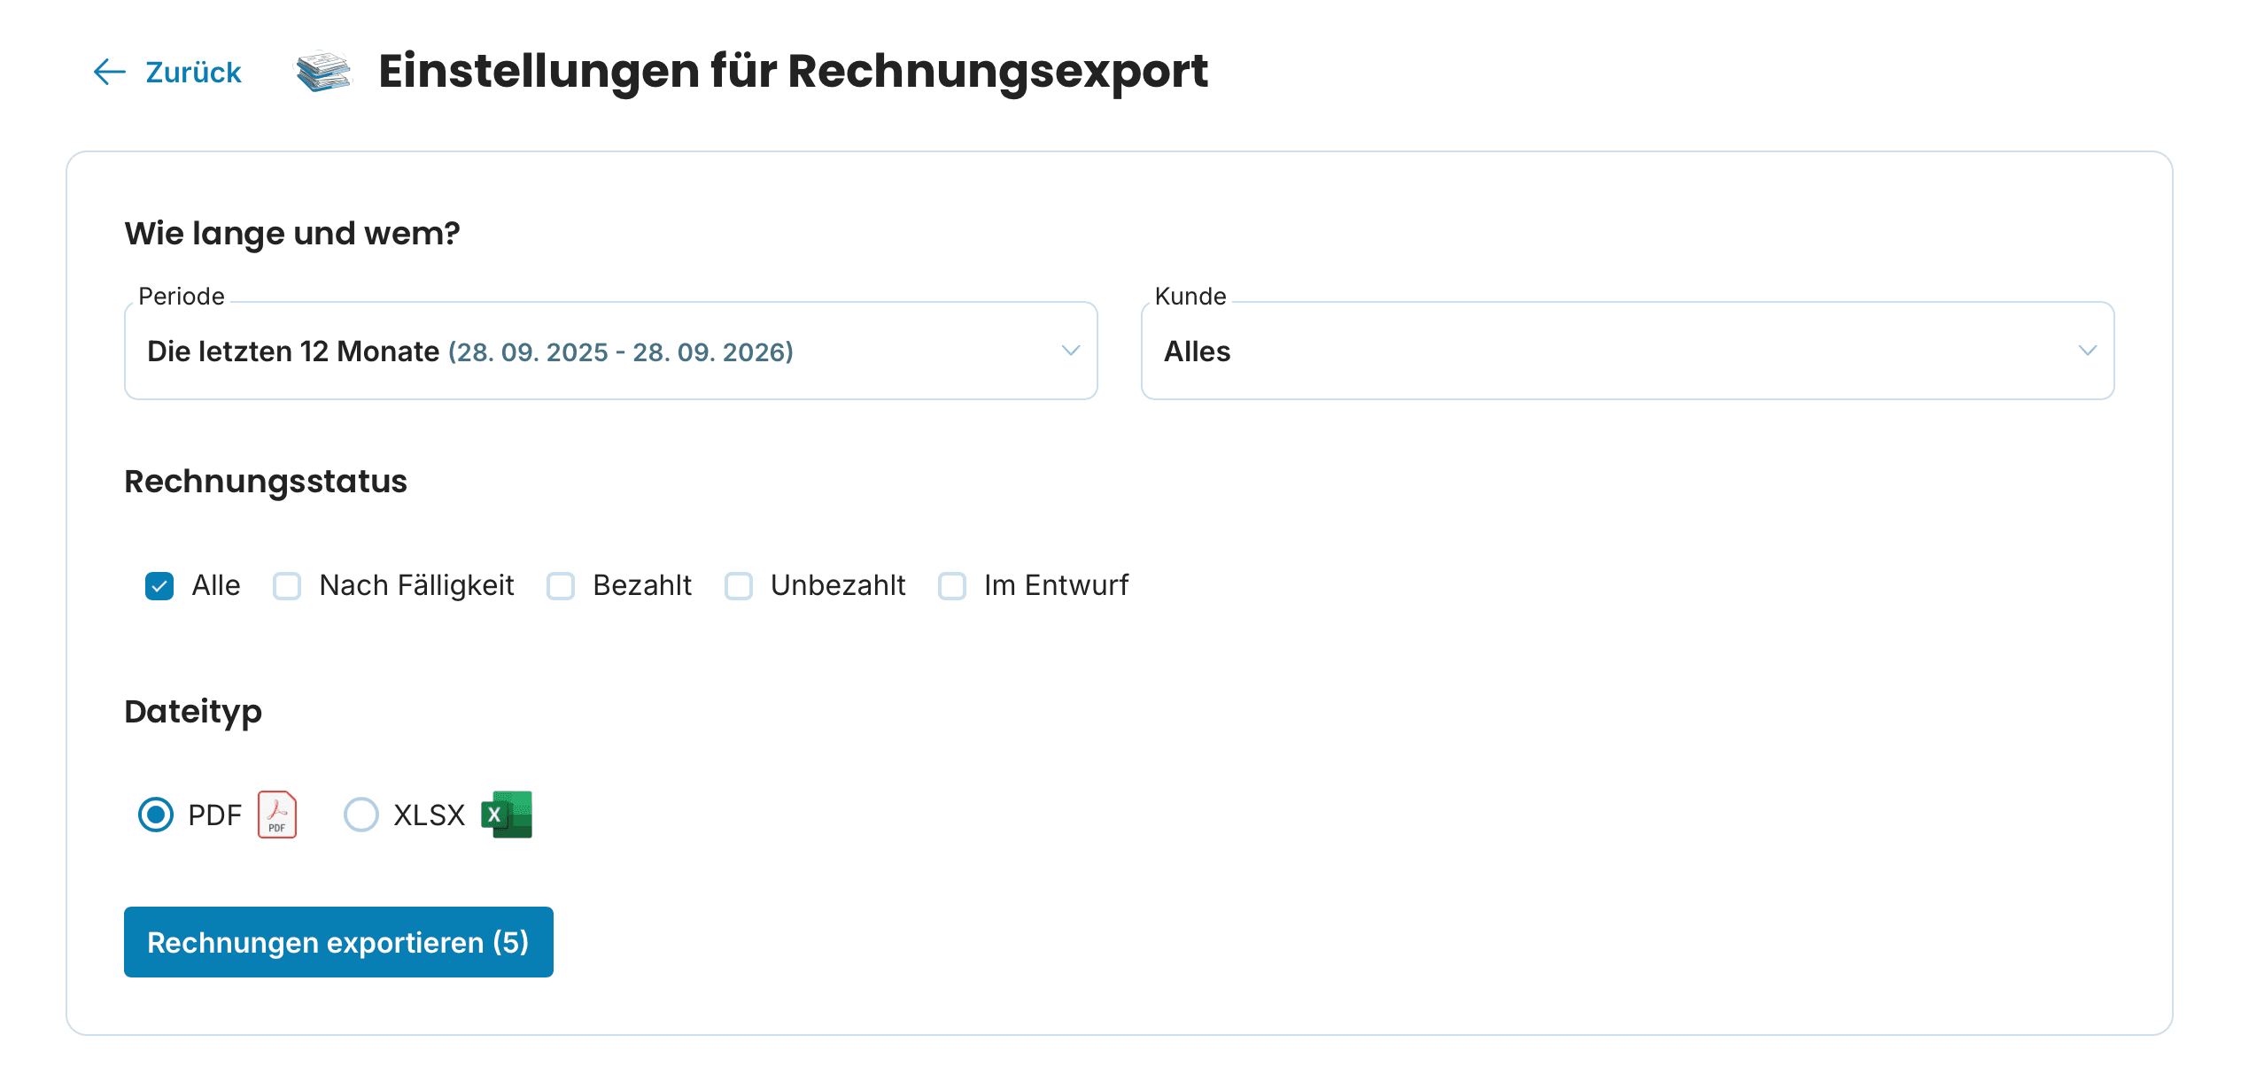
Task: Check the Nach Fälligkeit checkbox
Action: [x=287, y=585]
